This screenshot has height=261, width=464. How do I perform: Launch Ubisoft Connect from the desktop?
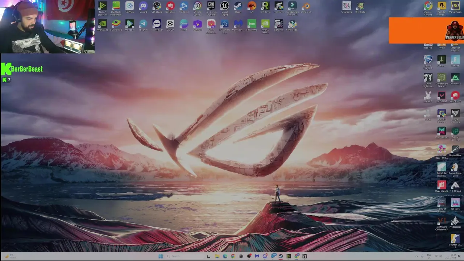[x=197, y=8]
